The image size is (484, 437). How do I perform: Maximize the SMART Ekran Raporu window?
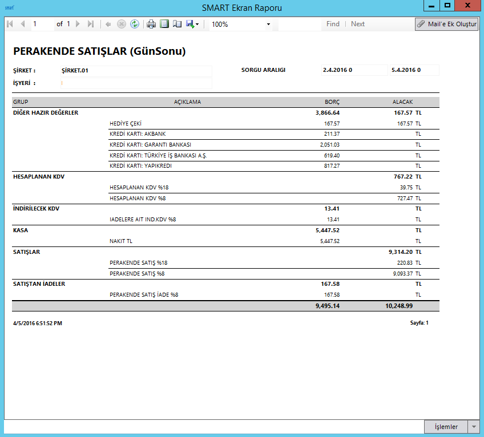447,6
